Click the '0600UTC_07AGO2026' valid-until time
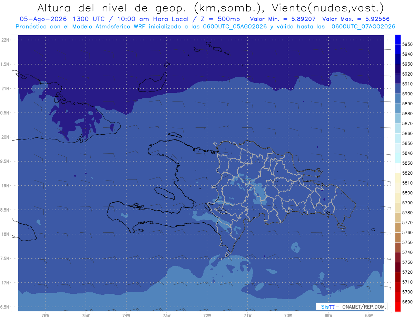The height and width of the screenshot is (320, 414). coord(363,27)
